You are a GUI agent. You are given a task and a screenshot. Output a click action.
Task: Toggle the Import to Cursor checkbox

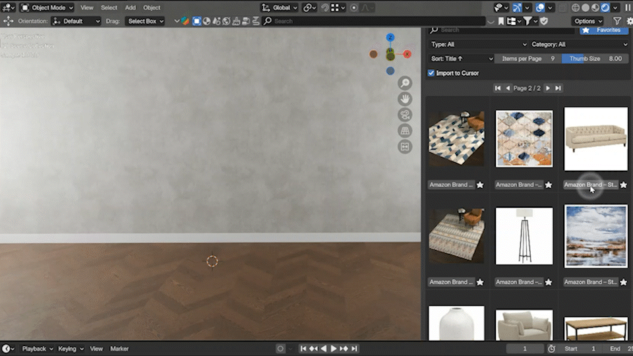(431, 73)
